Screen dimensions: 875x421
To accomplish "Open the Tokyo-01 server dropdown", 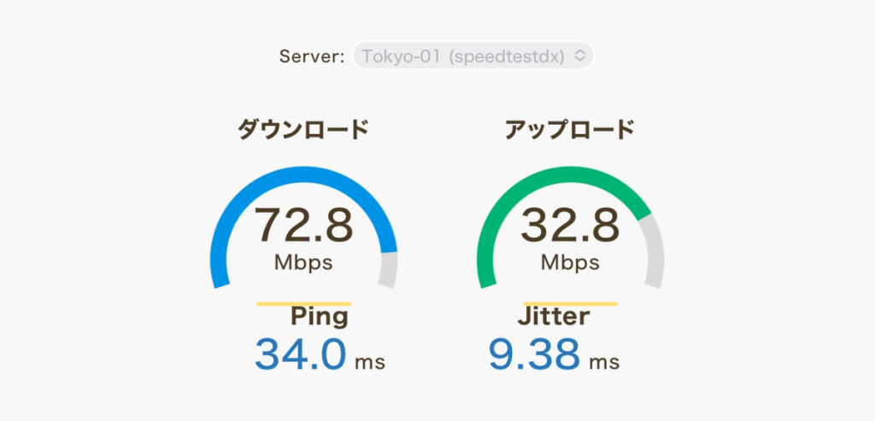I will 473,56.
